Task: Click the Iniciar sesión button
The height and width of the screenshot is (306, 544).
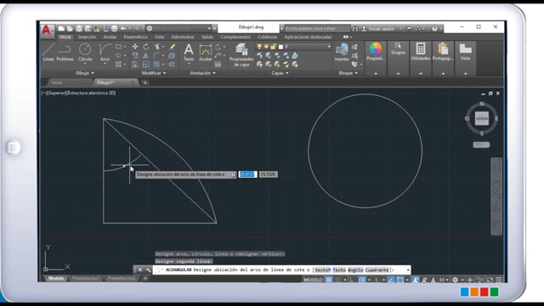Action: (378, 29)
